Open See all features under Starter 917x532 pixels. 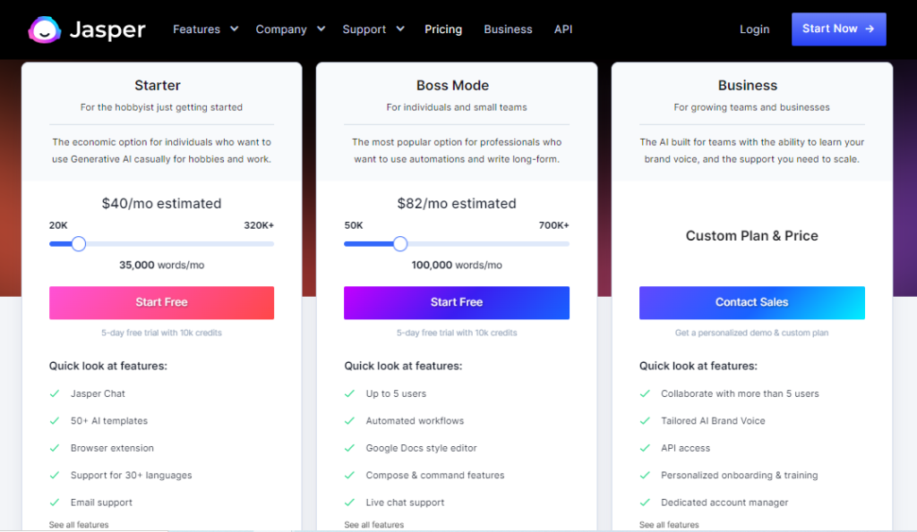tap(79, 525)
